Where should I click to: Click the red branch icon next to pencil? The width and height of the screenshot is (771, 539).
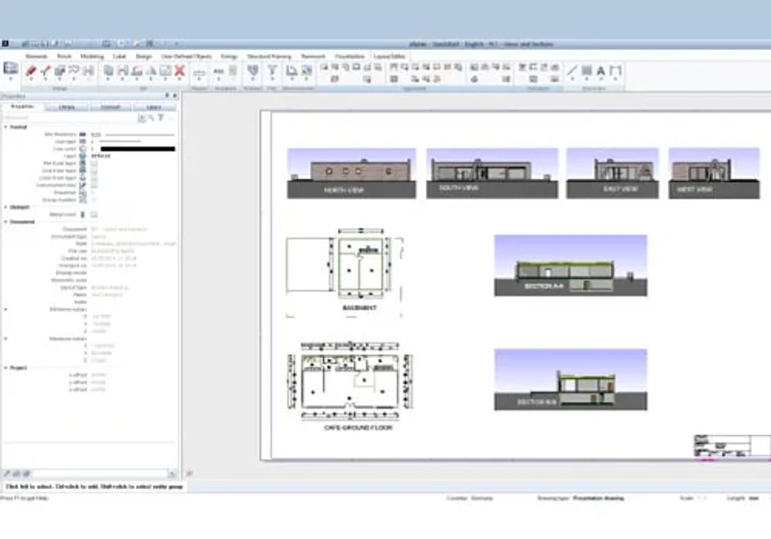pyautogui.click(x=45, y=70)
